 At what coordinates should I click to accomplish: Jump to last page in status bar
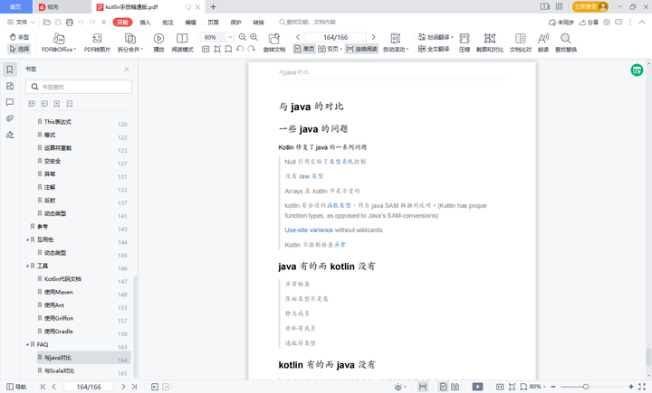[x=134, y=387]
